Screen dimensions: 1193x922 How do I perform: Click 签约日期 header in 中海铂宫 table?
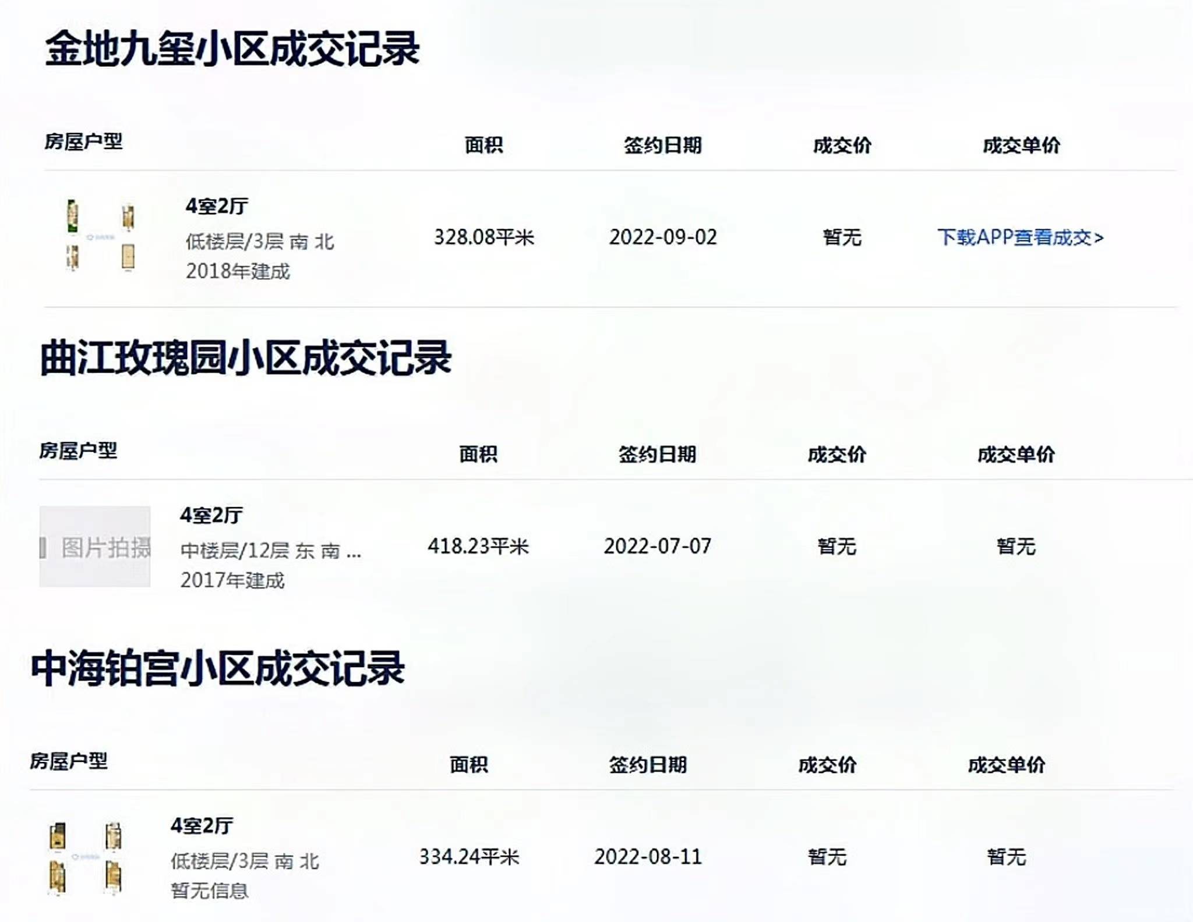pos(648,764)
